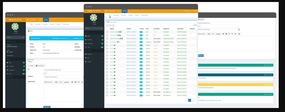Tick checkbox for 'product list' ticket

107,42
